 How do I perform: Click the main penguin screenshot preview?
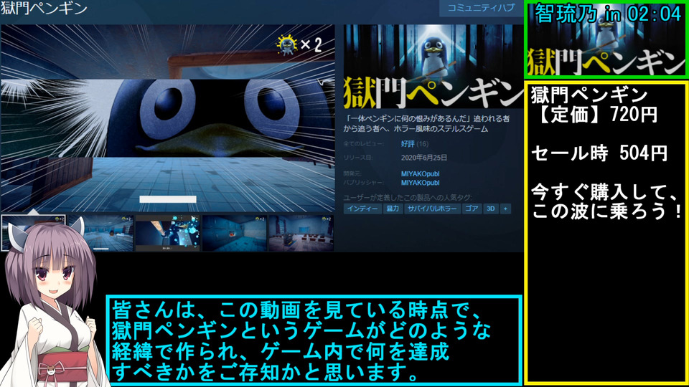pos(167,118)
